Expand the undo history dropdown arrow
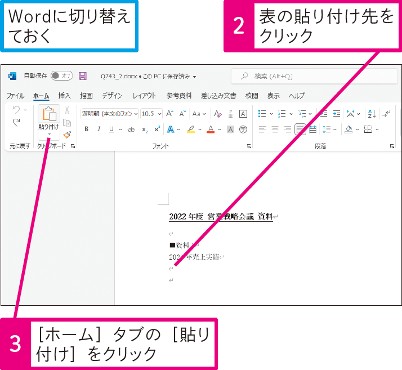The image size is (402, 370). pos(25,110)
